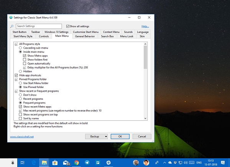Show hidden system tray icons
The height and width of the screenshot is (167, 230).
point(164,163)
